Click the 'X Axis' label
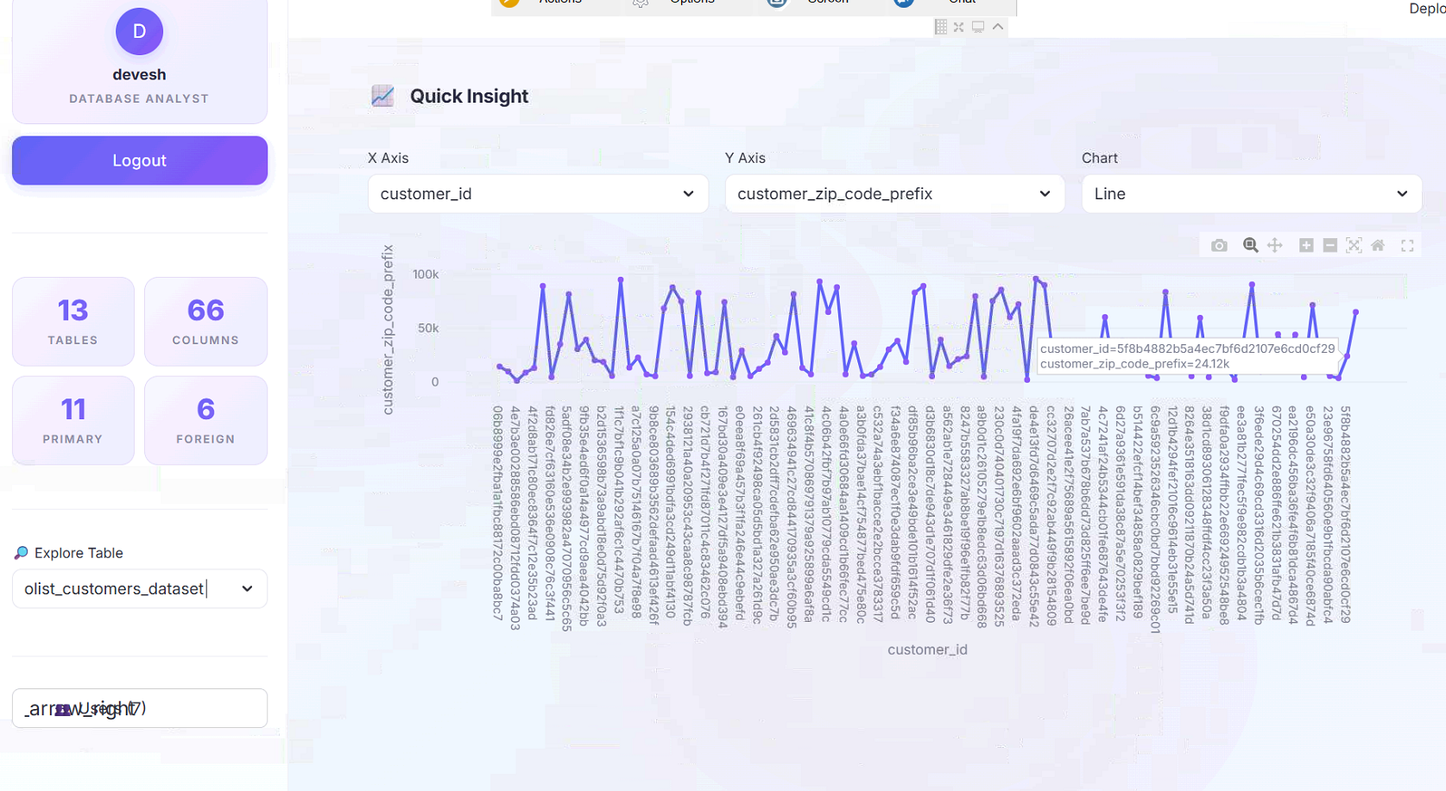 388,158
